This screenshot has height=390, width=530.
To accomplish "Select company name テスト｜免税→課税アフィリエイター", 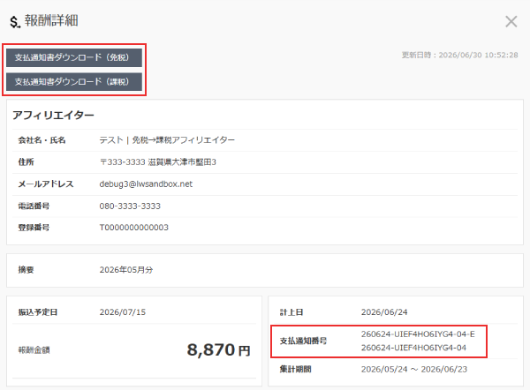I will tap(167, 140).
